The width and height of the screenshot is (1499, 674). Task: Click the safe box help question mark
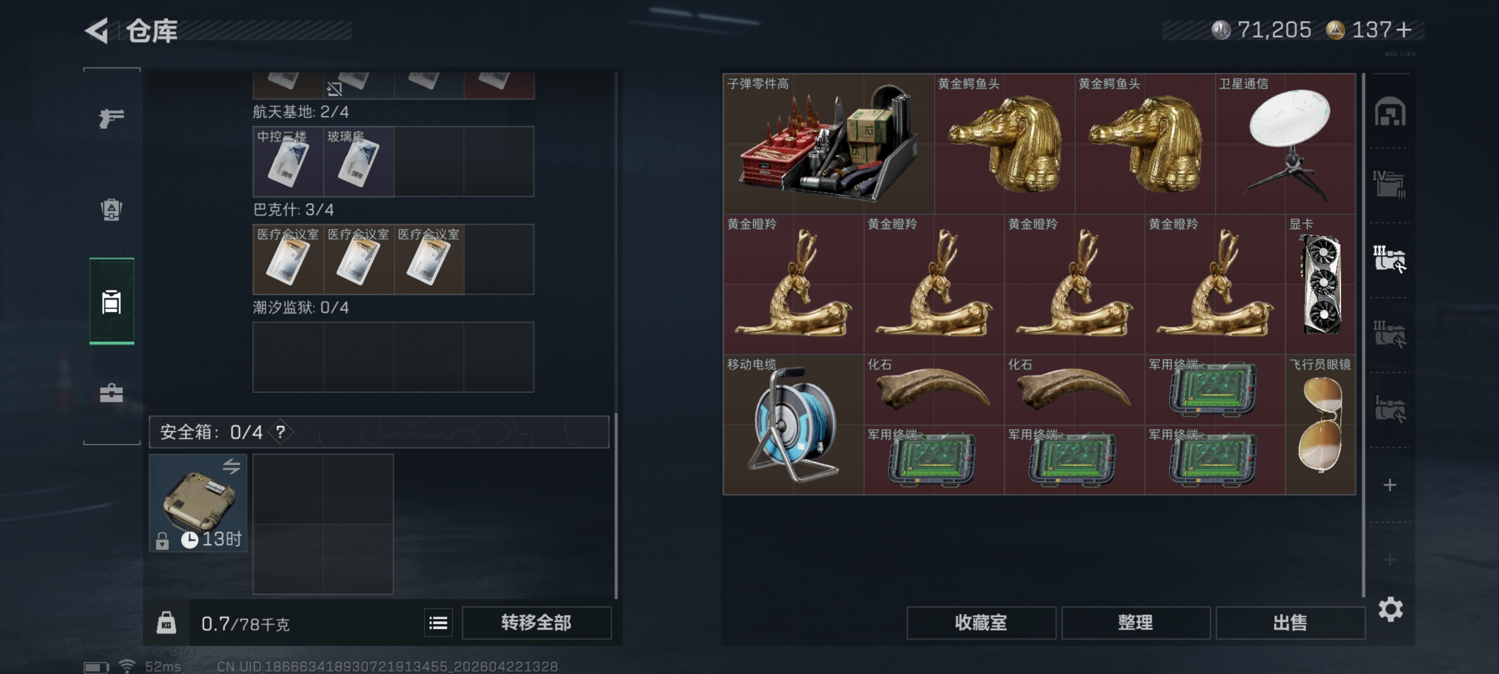(281, 432)
